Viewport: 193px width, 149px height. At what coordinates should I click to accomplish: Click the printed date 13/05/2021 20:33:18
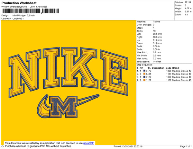click(x=132, y=146)
